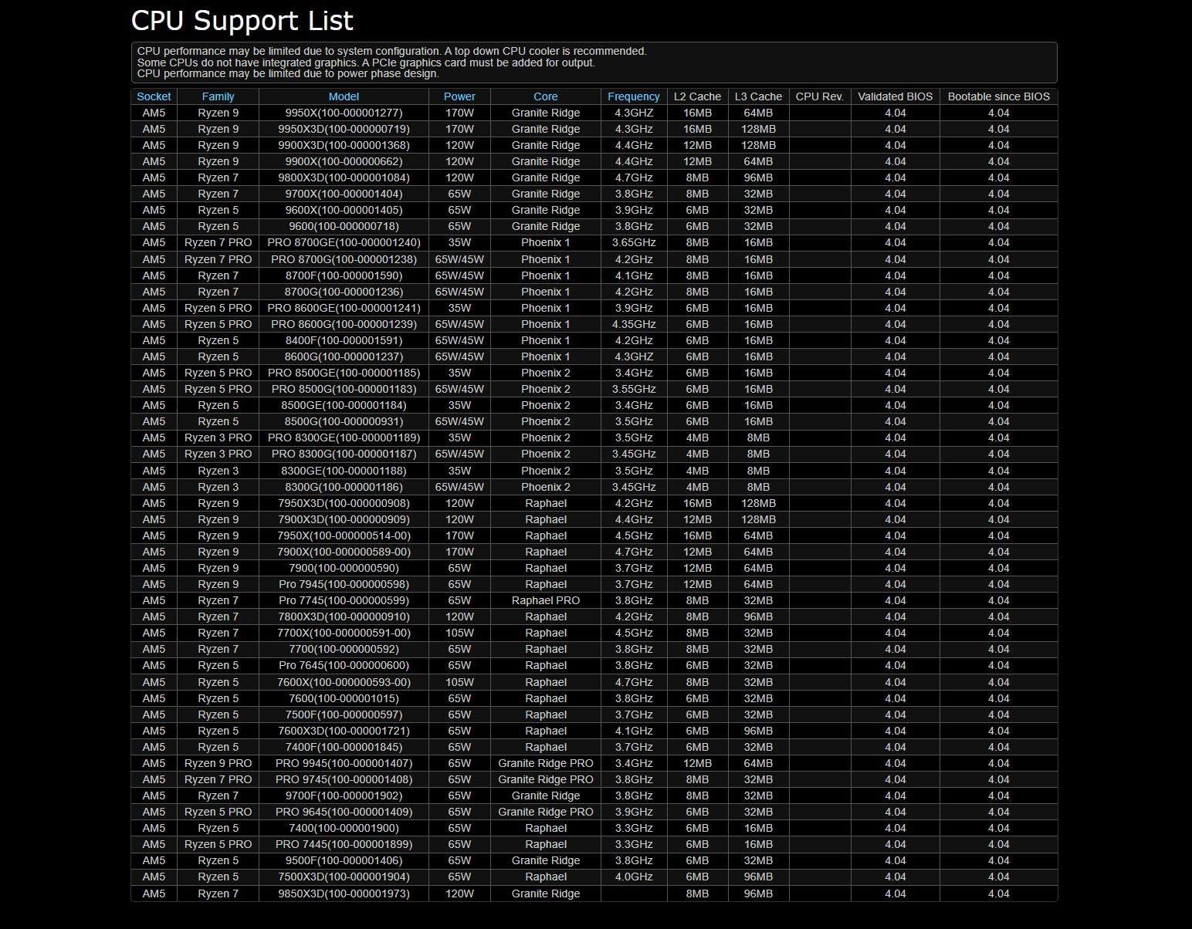Click the L2 Cache column header

(x=697, y=96)
